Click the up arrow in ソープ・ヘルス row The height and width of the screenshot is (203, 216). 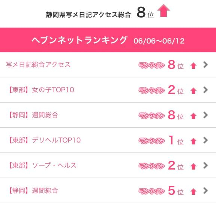coord(193,166)
